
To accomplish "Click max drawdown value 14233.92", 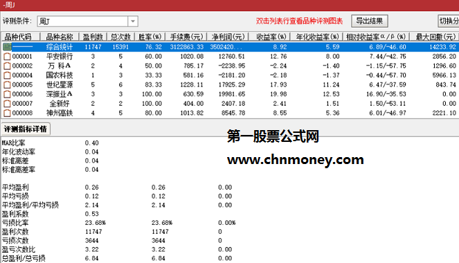I will (x=442, y=47).
